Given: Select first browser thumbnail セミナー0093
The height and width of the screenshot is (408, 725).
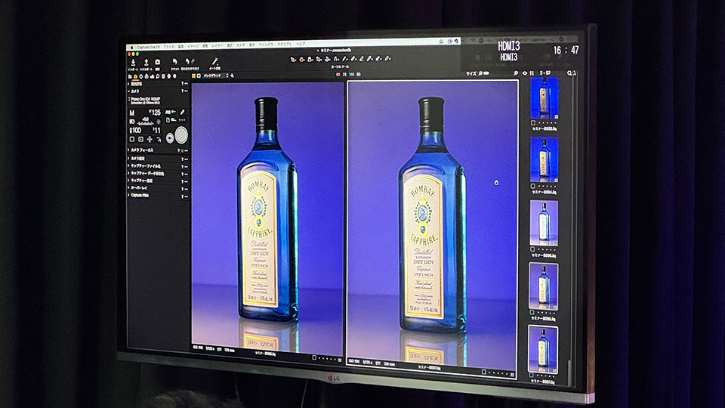Looking at the screenshot, I should pos(544,99).
